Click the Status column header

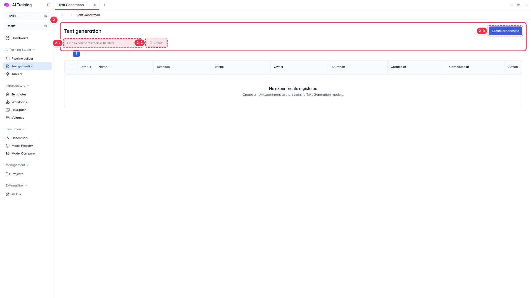pyautogui.click(x=86, y=67)
